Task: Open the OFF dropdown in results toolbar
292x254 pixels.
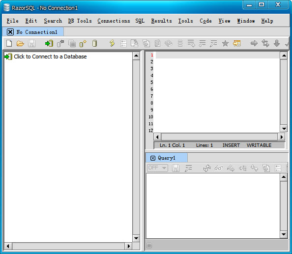Action: click(157, 168)
